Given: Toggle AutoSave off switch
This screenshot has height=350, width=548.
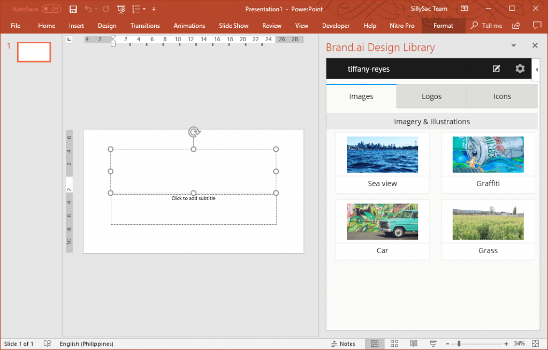Looking at the screenshot, I should (x=51, y=9).
